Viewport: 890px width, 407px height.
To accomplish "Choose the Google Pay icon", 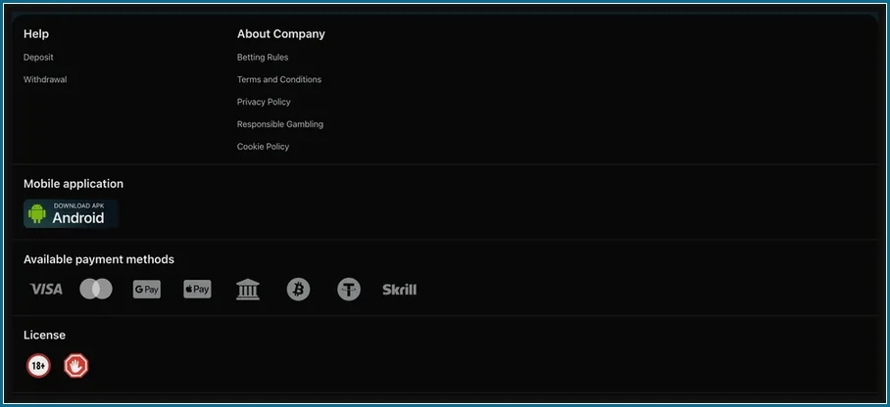I will [x=147, y=289].
